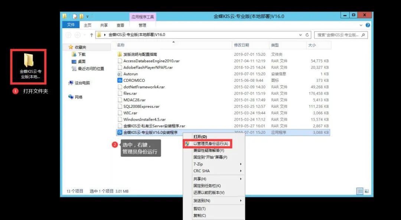Click the New Folder icon in title bar

pos(81,16)
